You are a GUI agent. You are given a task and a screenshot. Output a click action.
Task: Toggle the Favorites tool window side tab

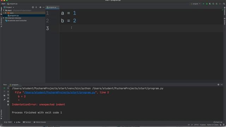(1, 114)
